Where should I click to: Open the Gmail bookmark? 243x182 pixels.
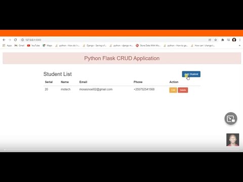point(20,45)
